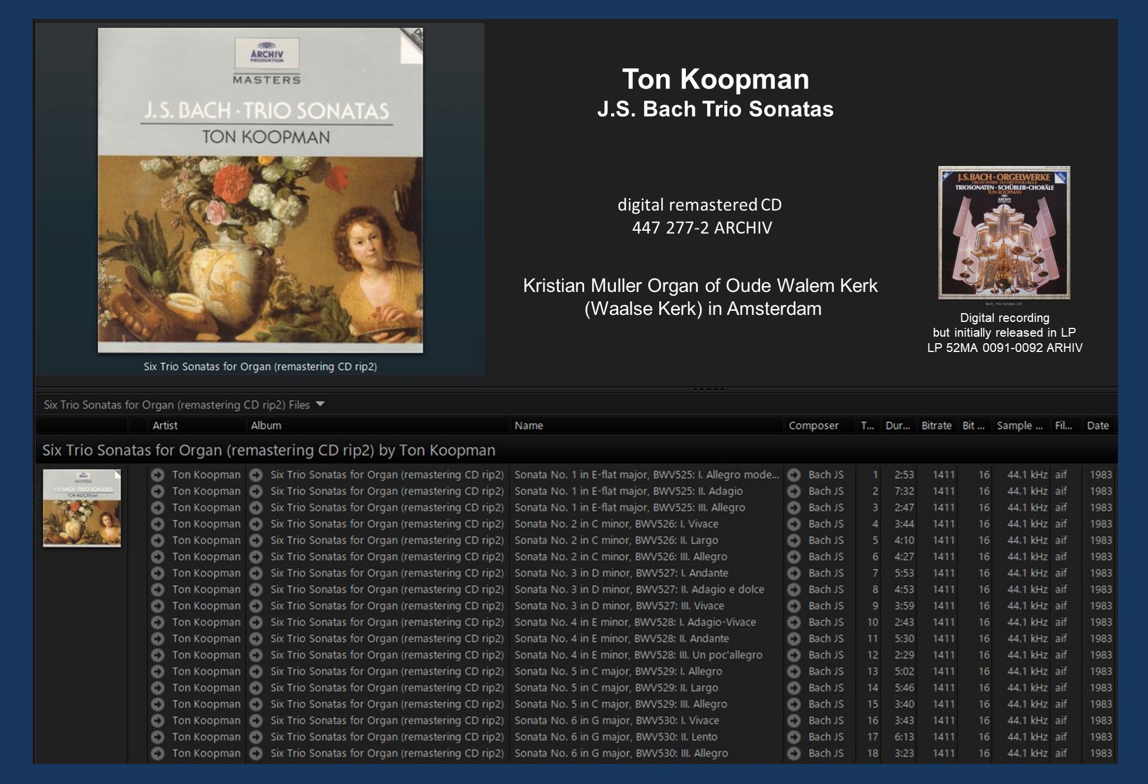Sort by the Composer column header
Screen dimensions: 1148x784
pos(814,426)
